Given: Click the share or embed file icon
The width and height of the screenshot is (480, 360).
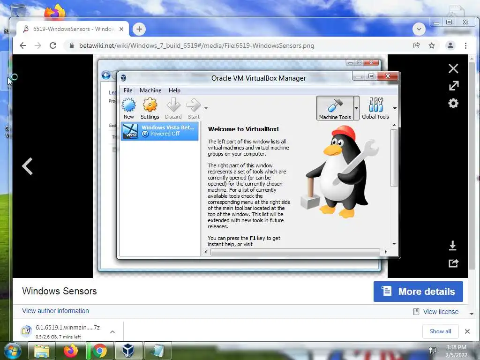Looking at the screenshot, I should point(453,263).
